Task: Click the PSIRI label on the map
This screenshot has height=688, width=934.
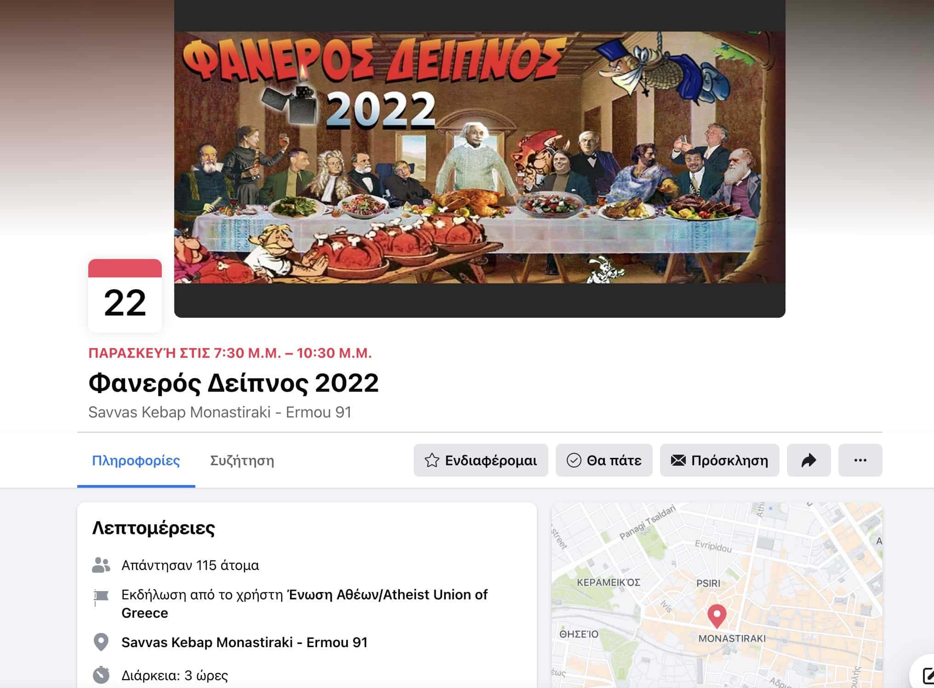Action: 708,583
